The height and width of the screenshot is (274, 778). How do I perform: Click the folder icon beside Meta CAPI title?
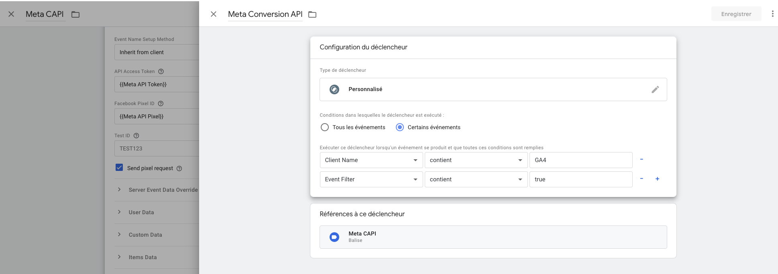75,14
